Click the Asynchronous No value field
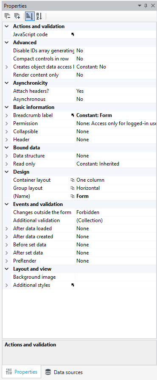Image resolution: width=157 pixels, height=380 pixels. (x=116, y=99)
